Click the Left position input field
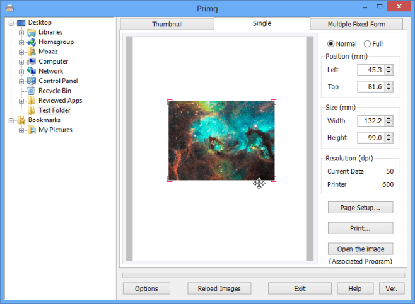Viewport: 415px width, 304px height. tap(371, 70)
